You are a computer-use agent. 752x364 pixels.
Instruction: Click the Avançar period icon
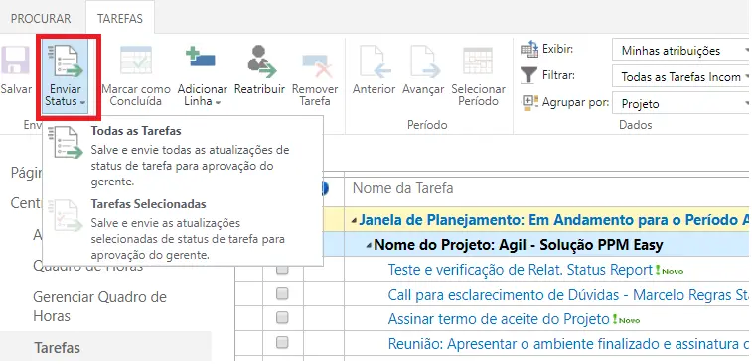pyautogui.click(x=425, y=61)
